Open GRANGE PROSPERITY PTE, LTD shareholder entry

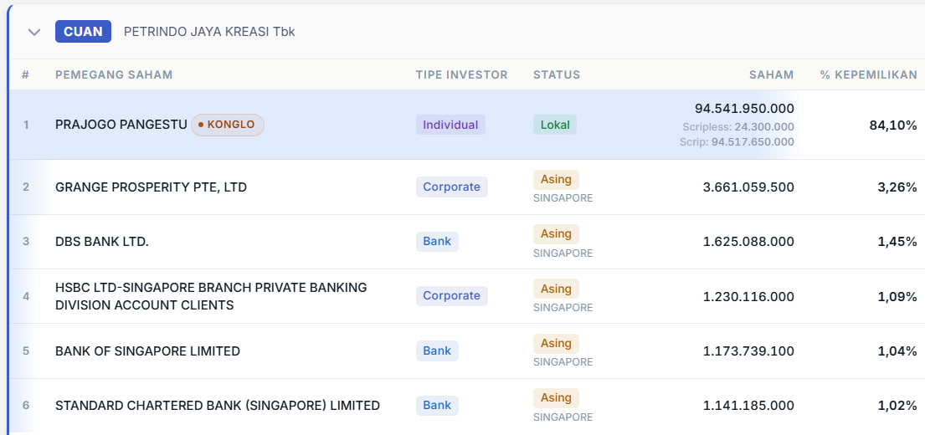click(151, 187)
